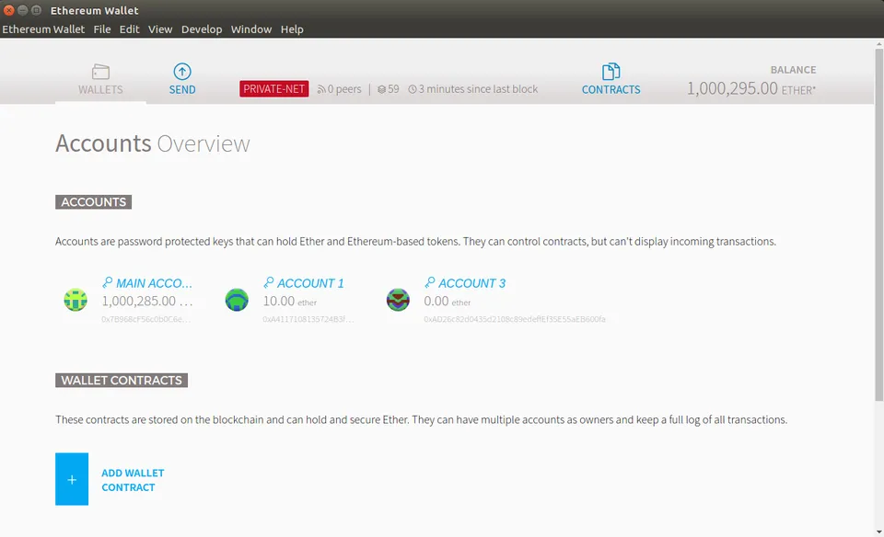Open the File menu
Image resolution: width=884 pixels, height=537 pixels.
pyautogui.click(x=102, y=29)
